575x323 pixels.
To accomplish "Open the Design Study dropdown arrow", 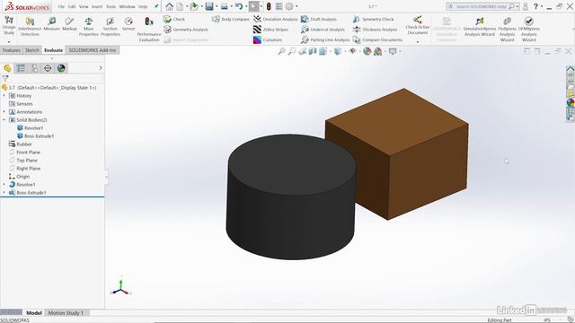I will pyautogui.click(x=9, y=42).
